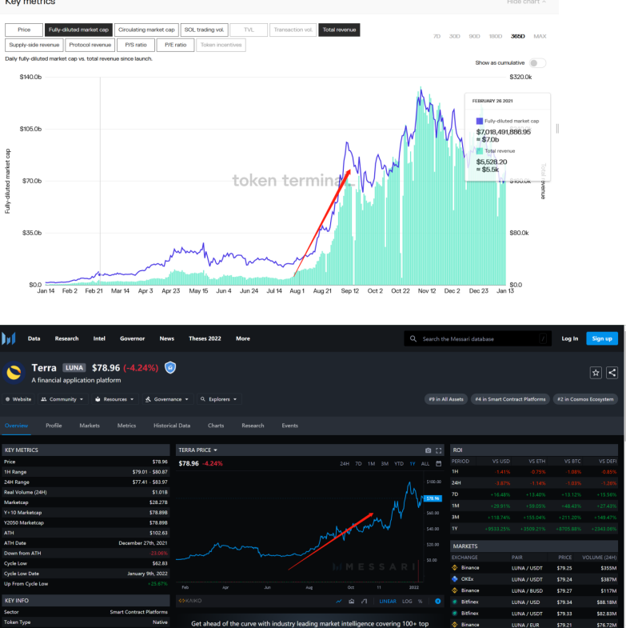Open the Terra Website link

click(x=18, y=399)
